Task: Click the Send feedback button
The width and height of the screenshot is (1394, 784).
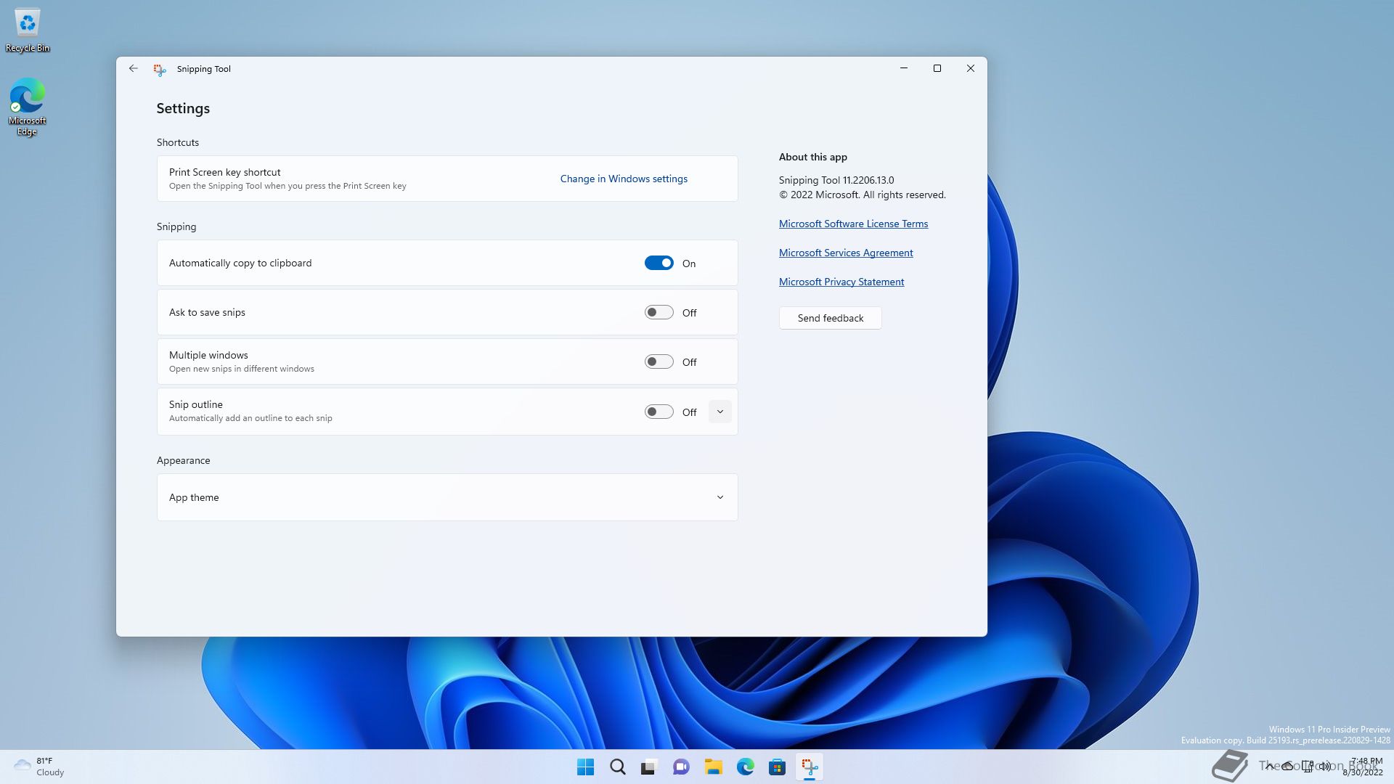Action: pyautogui.click(x=830, y=318)
